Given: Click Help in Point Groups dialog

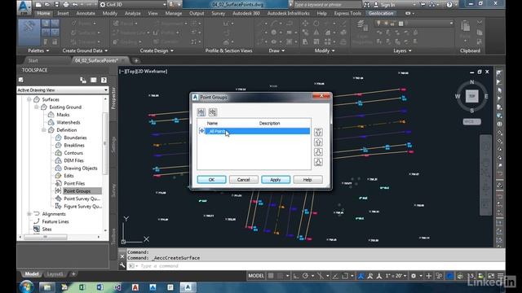Looking at the screenshot, I should (307, 180).
